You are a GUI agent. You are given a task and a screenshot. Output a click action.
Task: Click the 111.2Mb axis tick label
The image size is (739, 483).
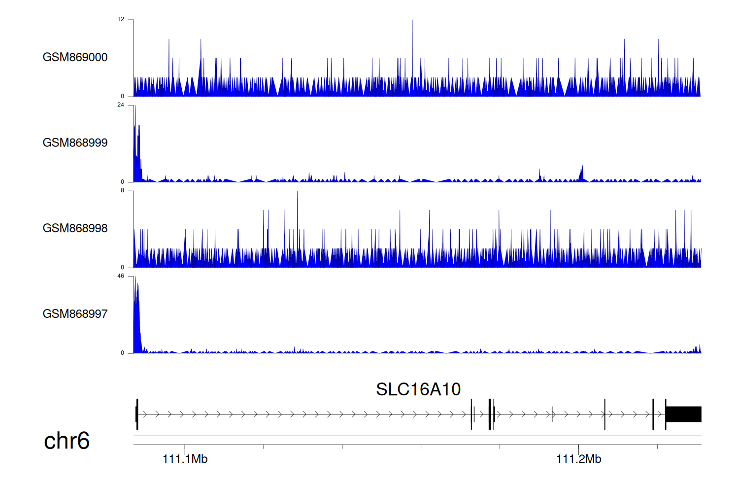578,459
